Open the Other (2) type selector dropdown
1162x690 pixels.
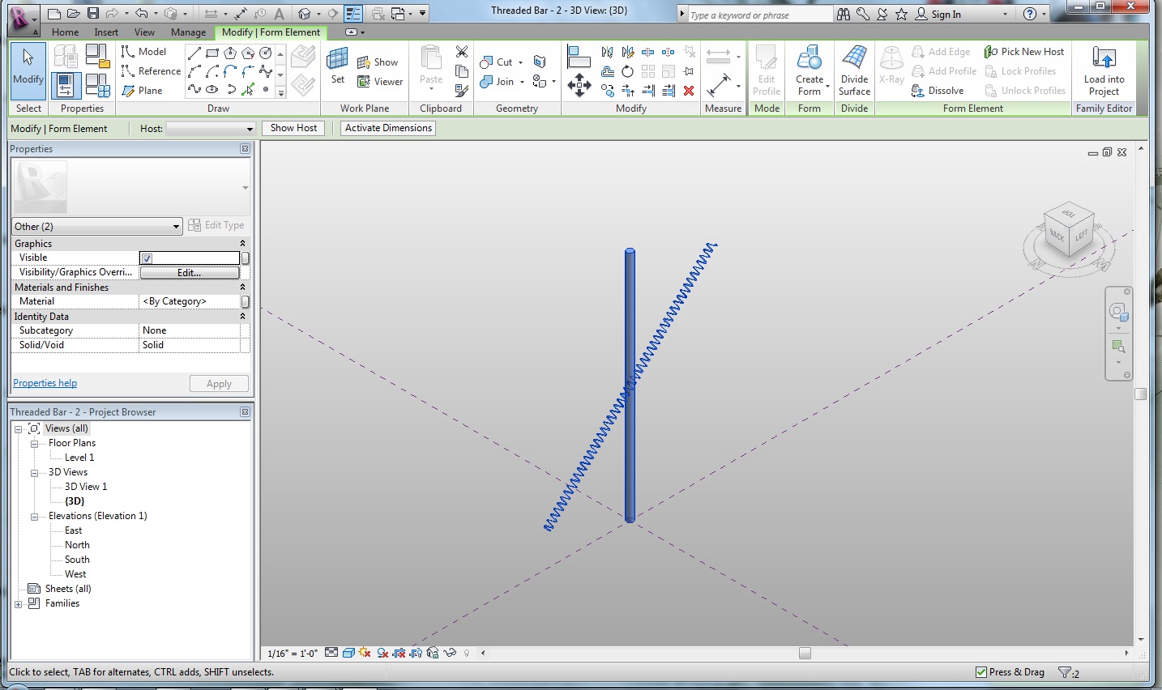(97, 227)
